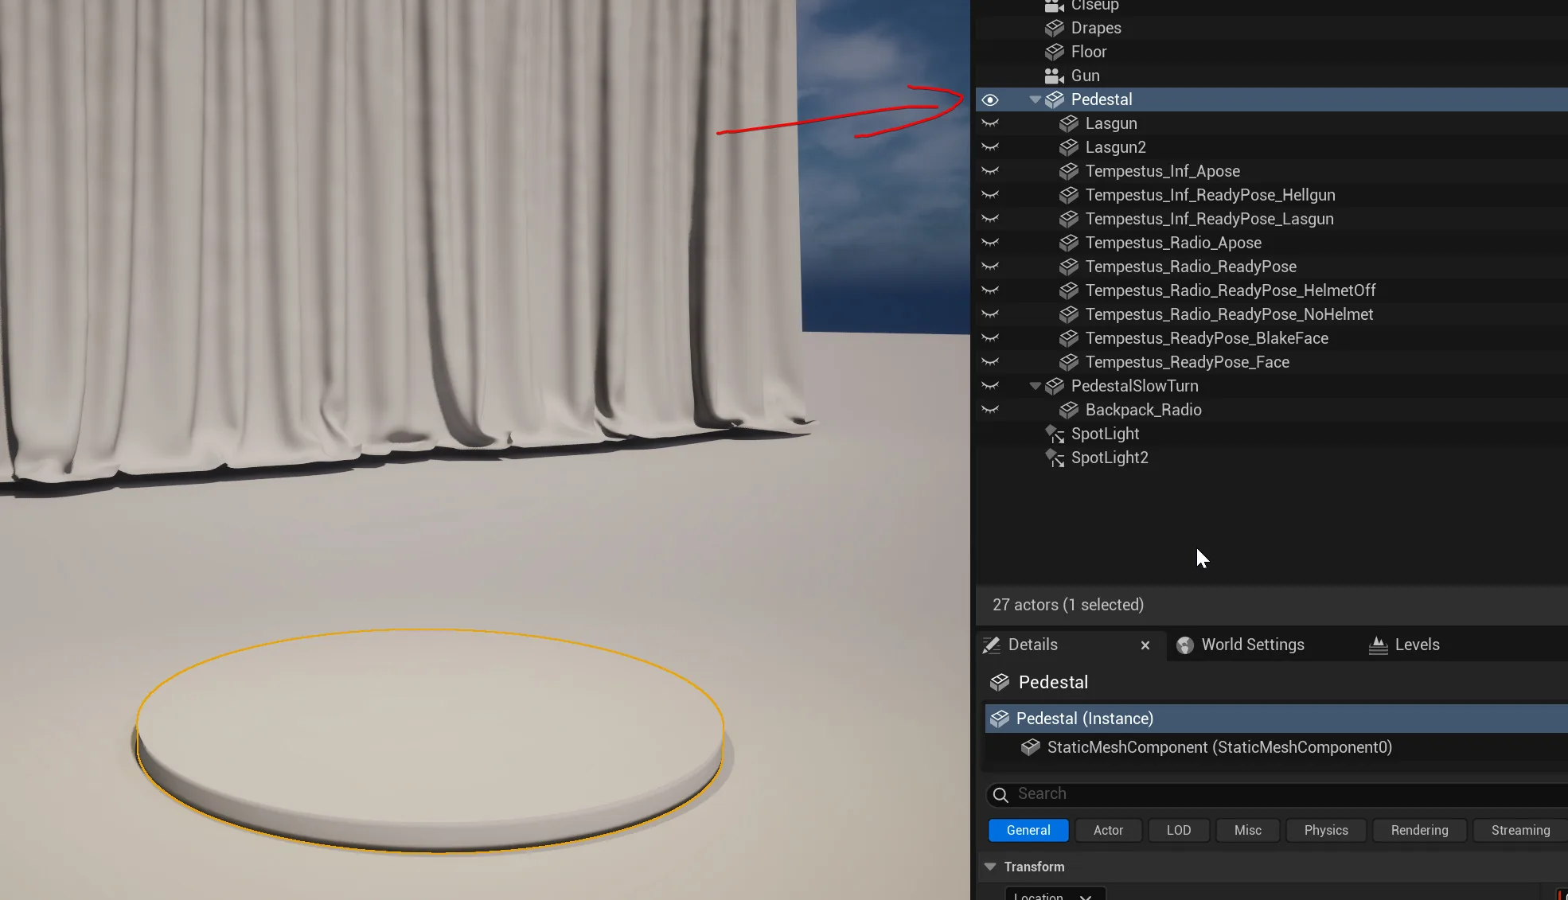This screenshot has height=900, width=1568.
Task: Click the Drapes mesh icon
Action: pyautogui.click(x=1055, y=28)
